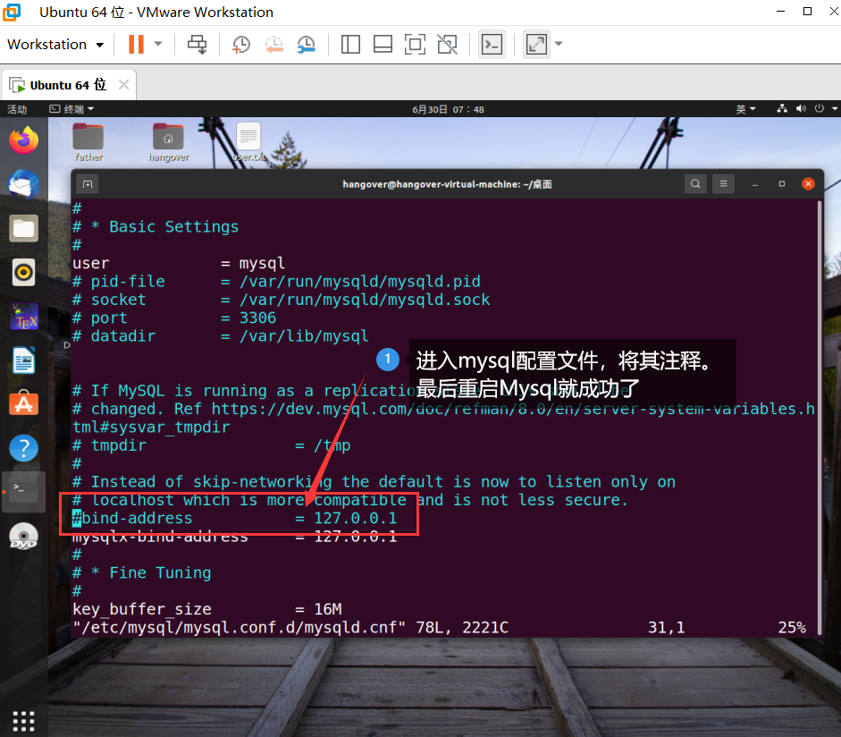Expand stretch guest options dropdown arrow
The height and width of the screenshot is (737, 841).
click(559, 44)
